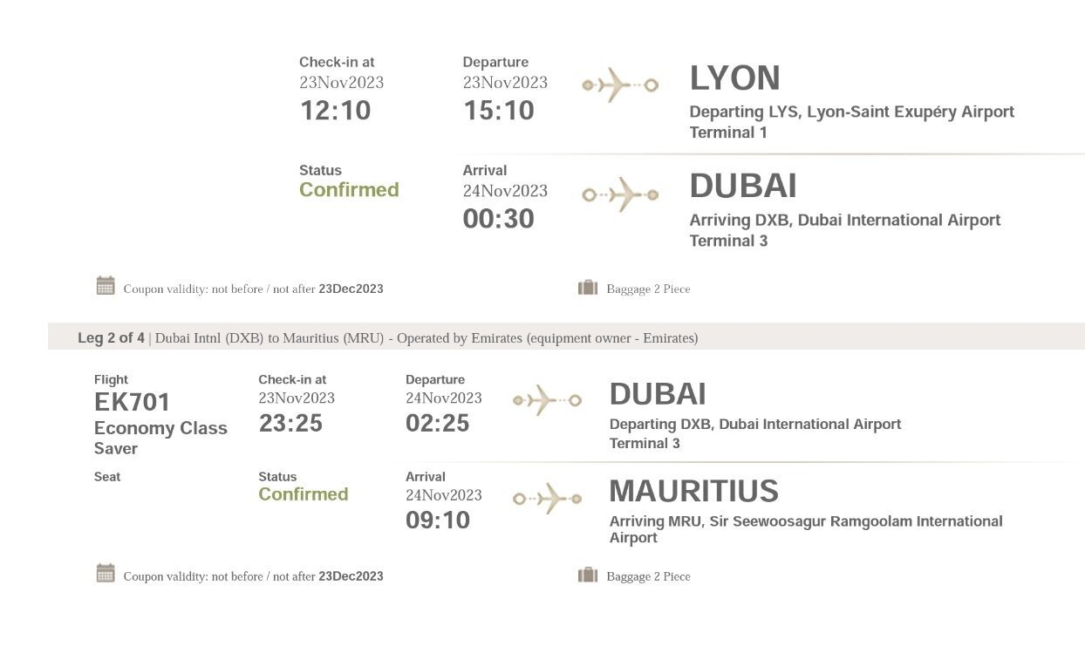Image resolution: width=1085 pixels, height=667 pixels.
Task: Click the Confirmed status in leg 2
Action: tap(303, 493)
